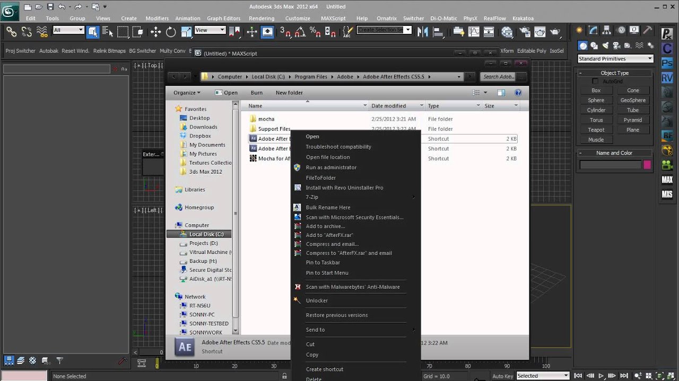The width and height of the screenshot is (679, 381).
Task: Click the Burn button in Explorer
Action: click(x=257, y=93)
